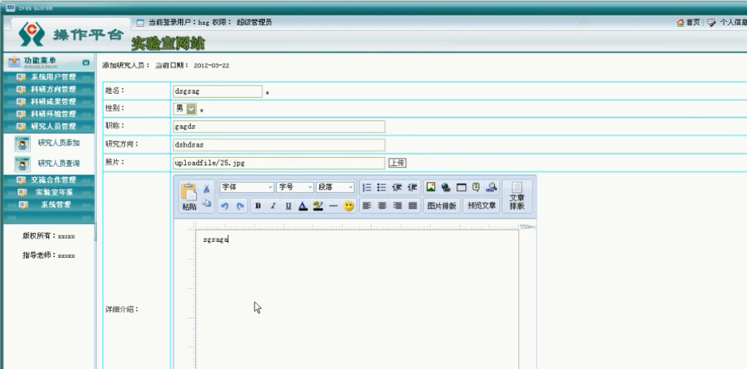This screenshot has width=747, height=369.
Task: Open 研究人员添加 link
Action: [59, 143]
